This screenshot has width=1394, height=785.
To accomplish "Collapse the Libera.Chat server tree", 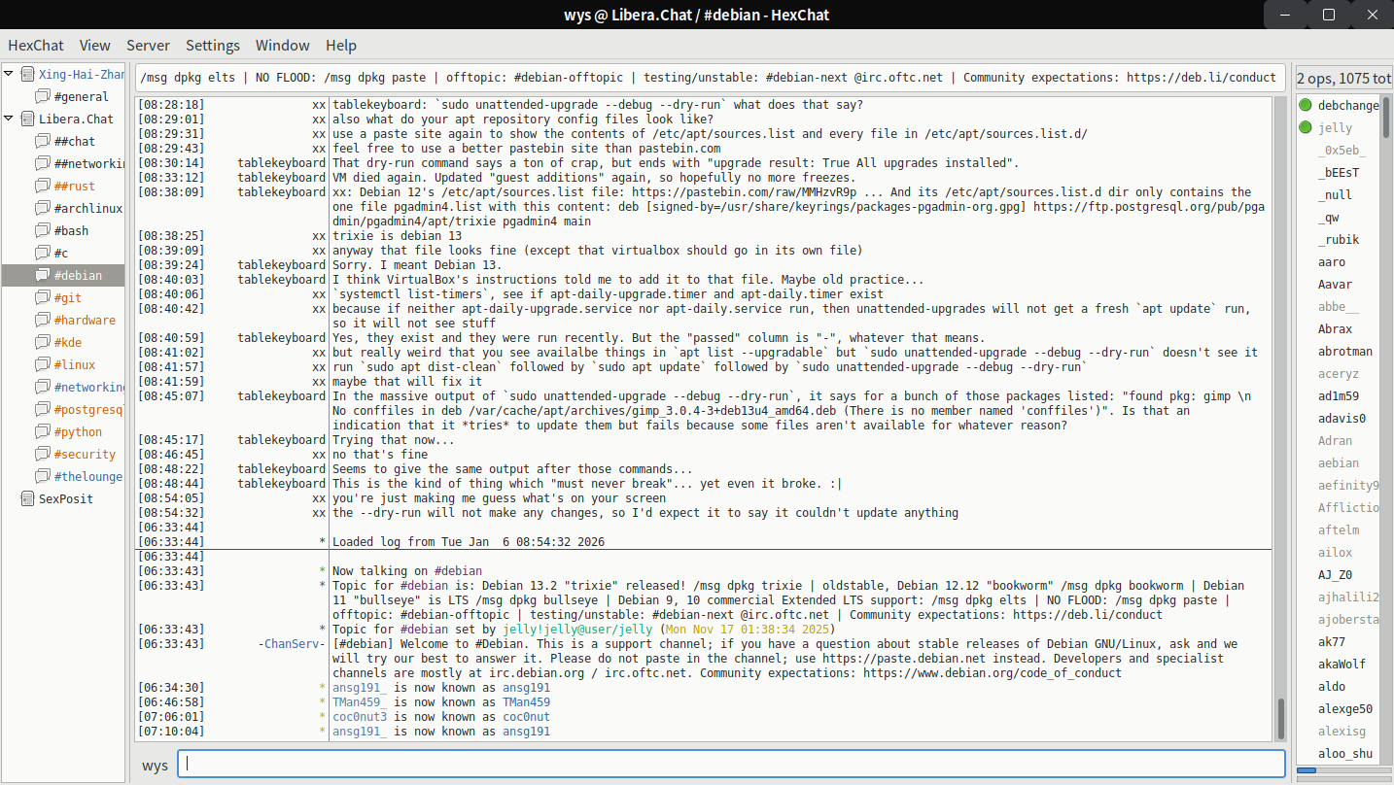I will point(9,119).
